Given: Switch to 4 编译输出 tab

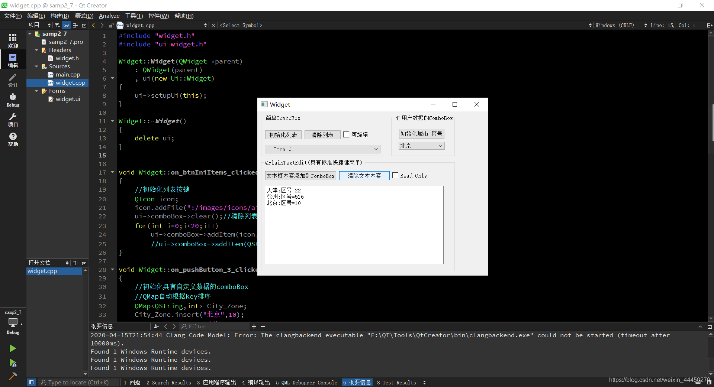Looking at the screenshot, I should 256,383.
